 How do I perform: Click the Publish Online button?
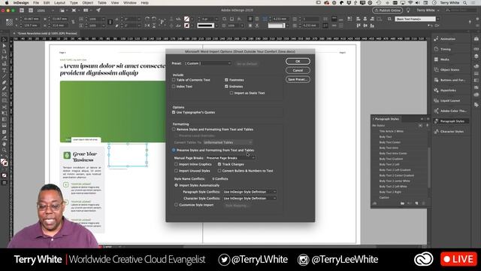[387, 11]
